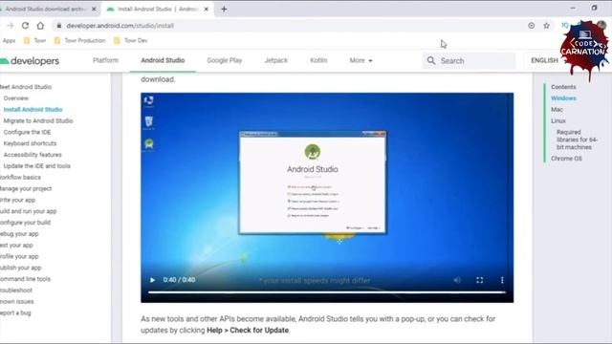Open Configure your build sidebar section
Screen dimensions: 612x344
click(25, 223)
